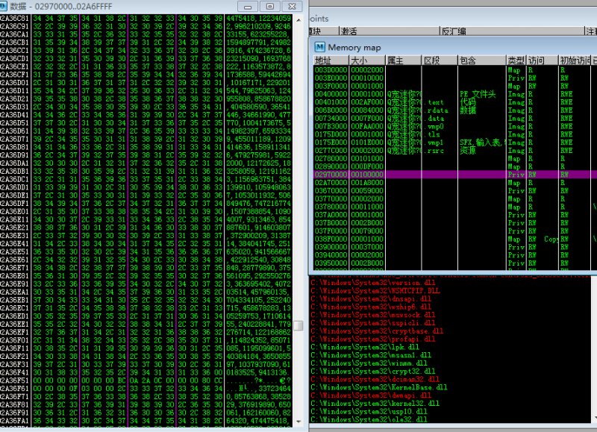Click log line wship6.dll
Image resolution: width=597 pixels, height=432 pixels.
[x=371, y=307]
